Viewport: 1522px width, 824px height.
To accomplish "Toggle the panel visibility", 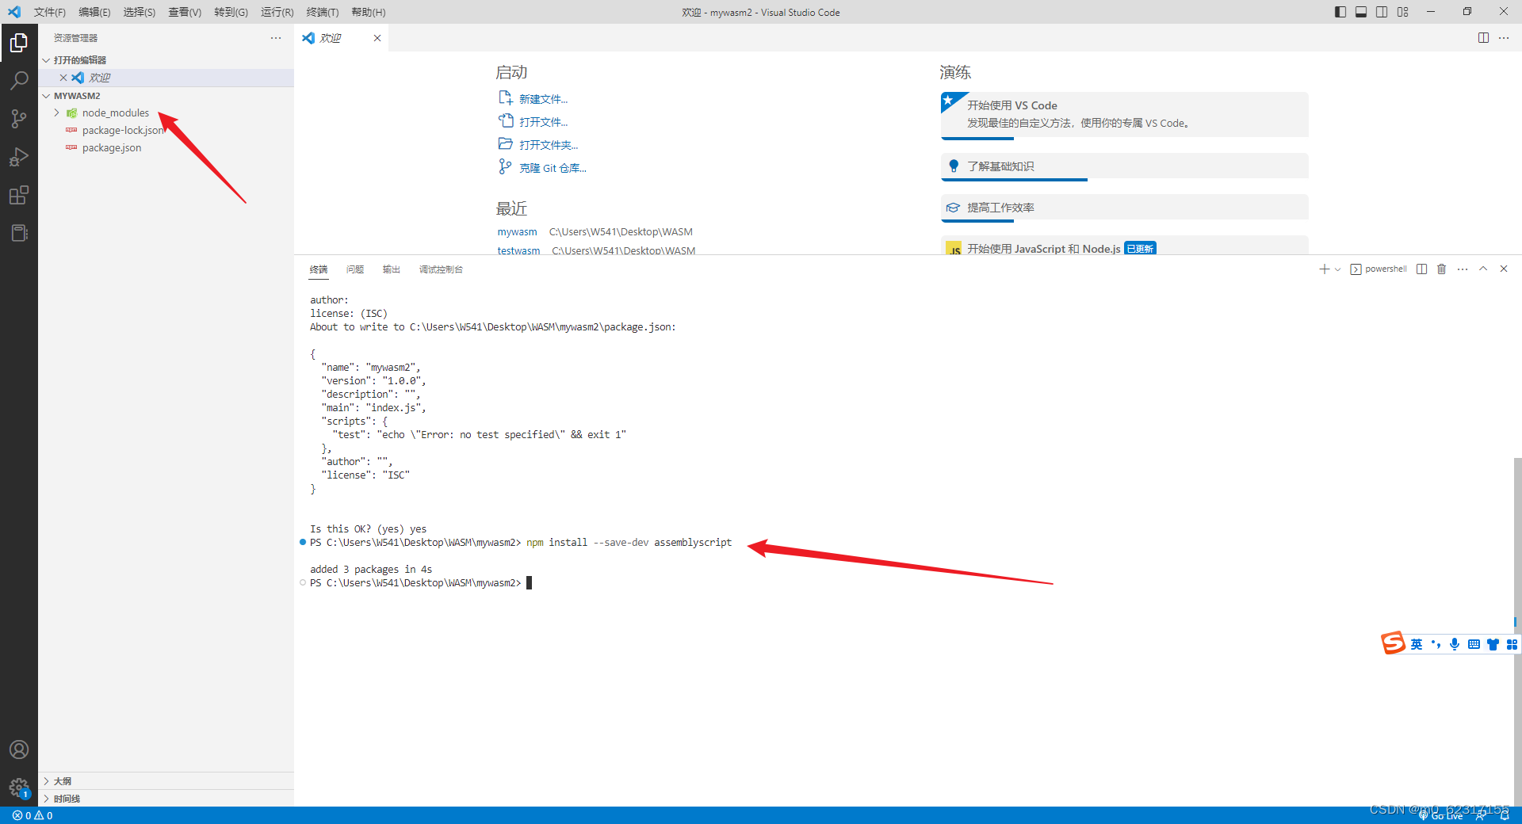I will [x=1361, y=12].
